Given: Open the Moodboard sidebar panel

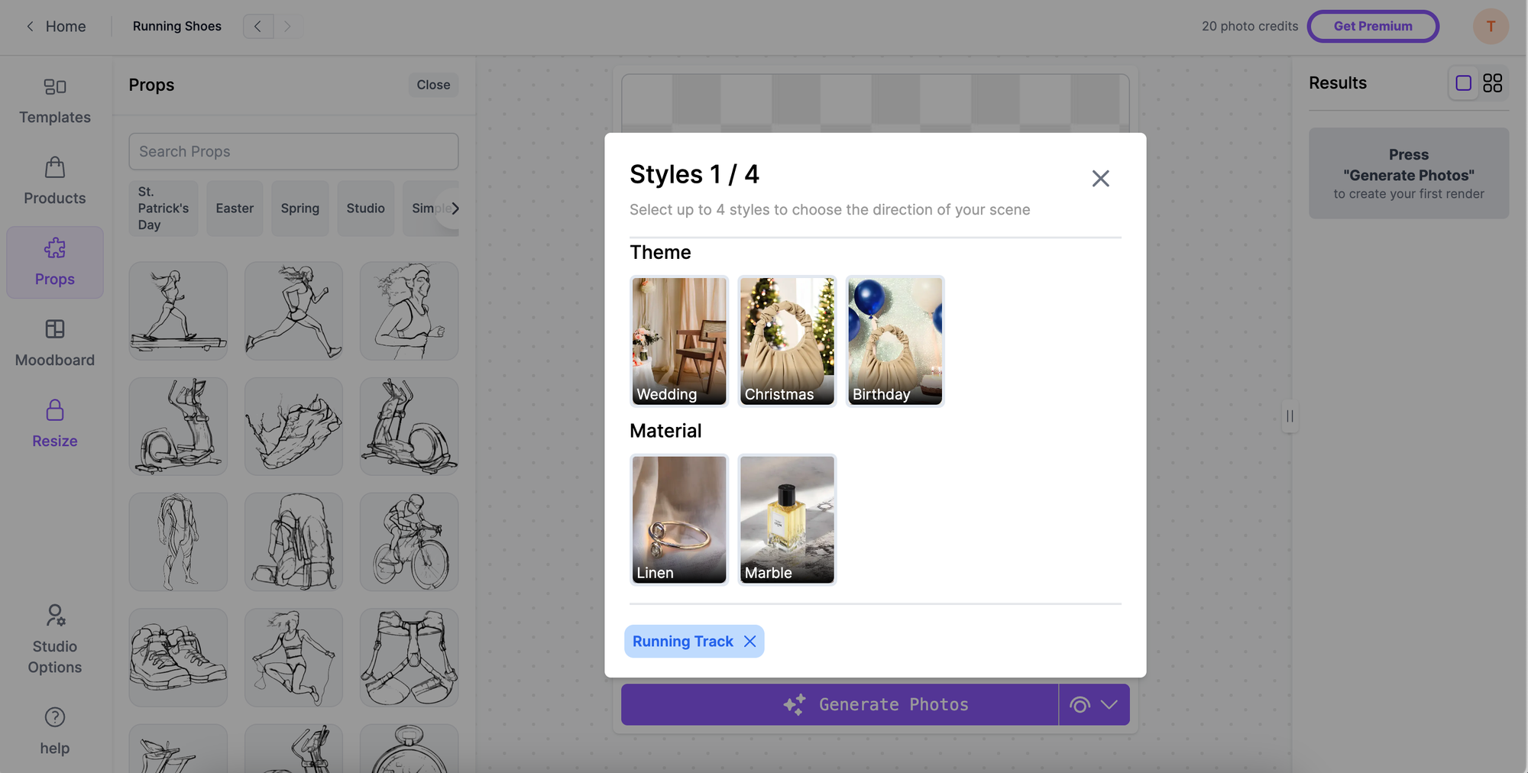Looking at the screenshot, I should tap(55, 344).
